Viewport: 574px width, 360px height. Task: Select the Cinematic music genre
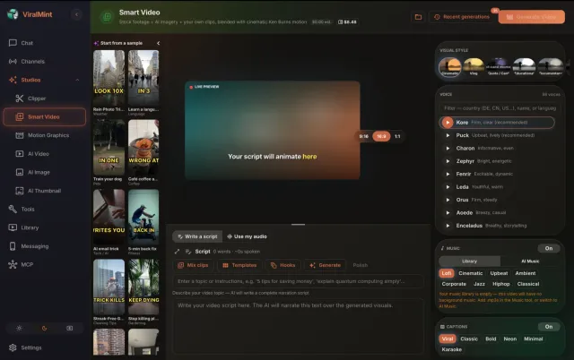470,273
